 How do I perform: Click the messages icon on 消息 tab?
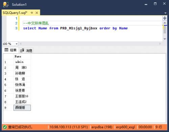click(22, 50)
